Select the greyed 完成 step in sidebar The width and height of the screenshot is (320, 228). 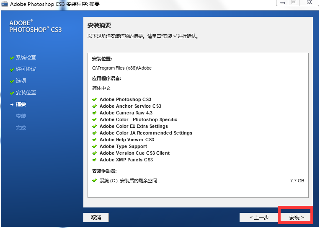21,128
